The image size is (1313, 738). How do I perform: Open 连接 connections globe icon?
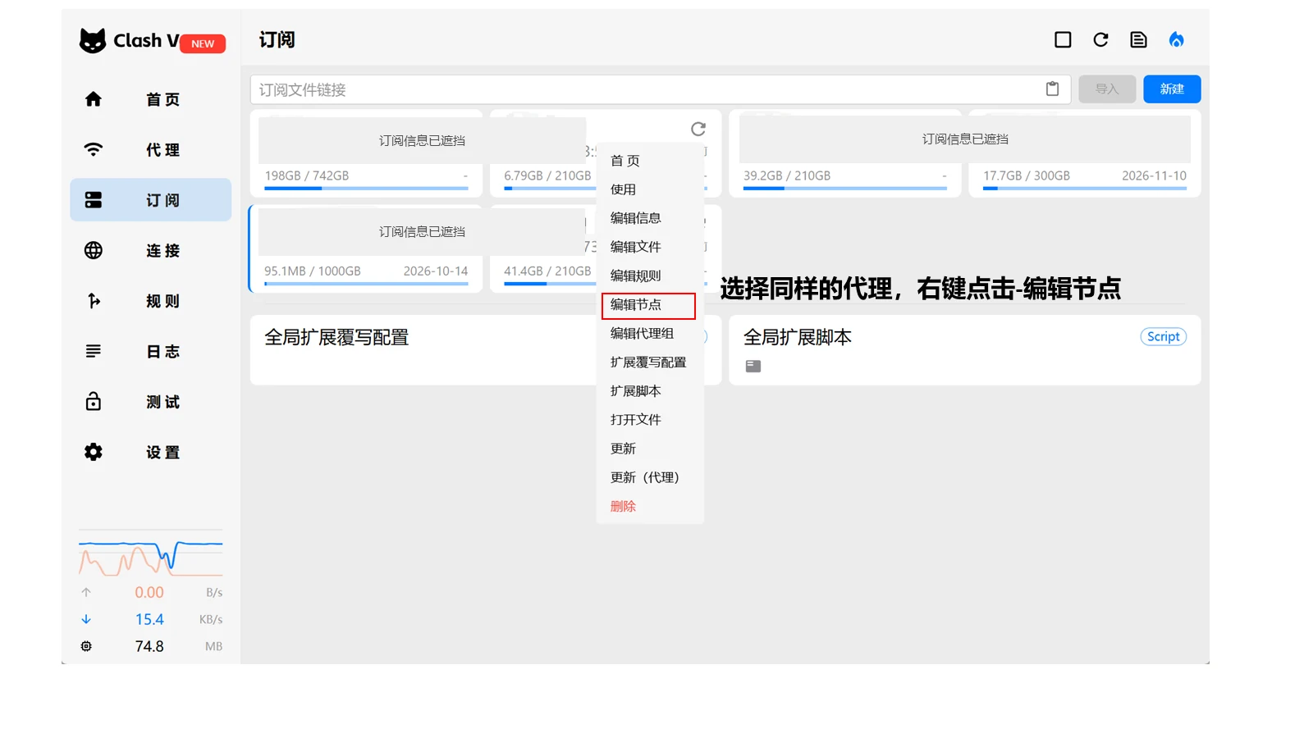151,251
